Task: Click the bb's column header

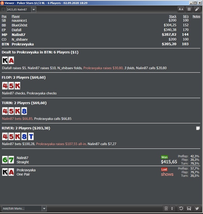Action: coord(186,17)
